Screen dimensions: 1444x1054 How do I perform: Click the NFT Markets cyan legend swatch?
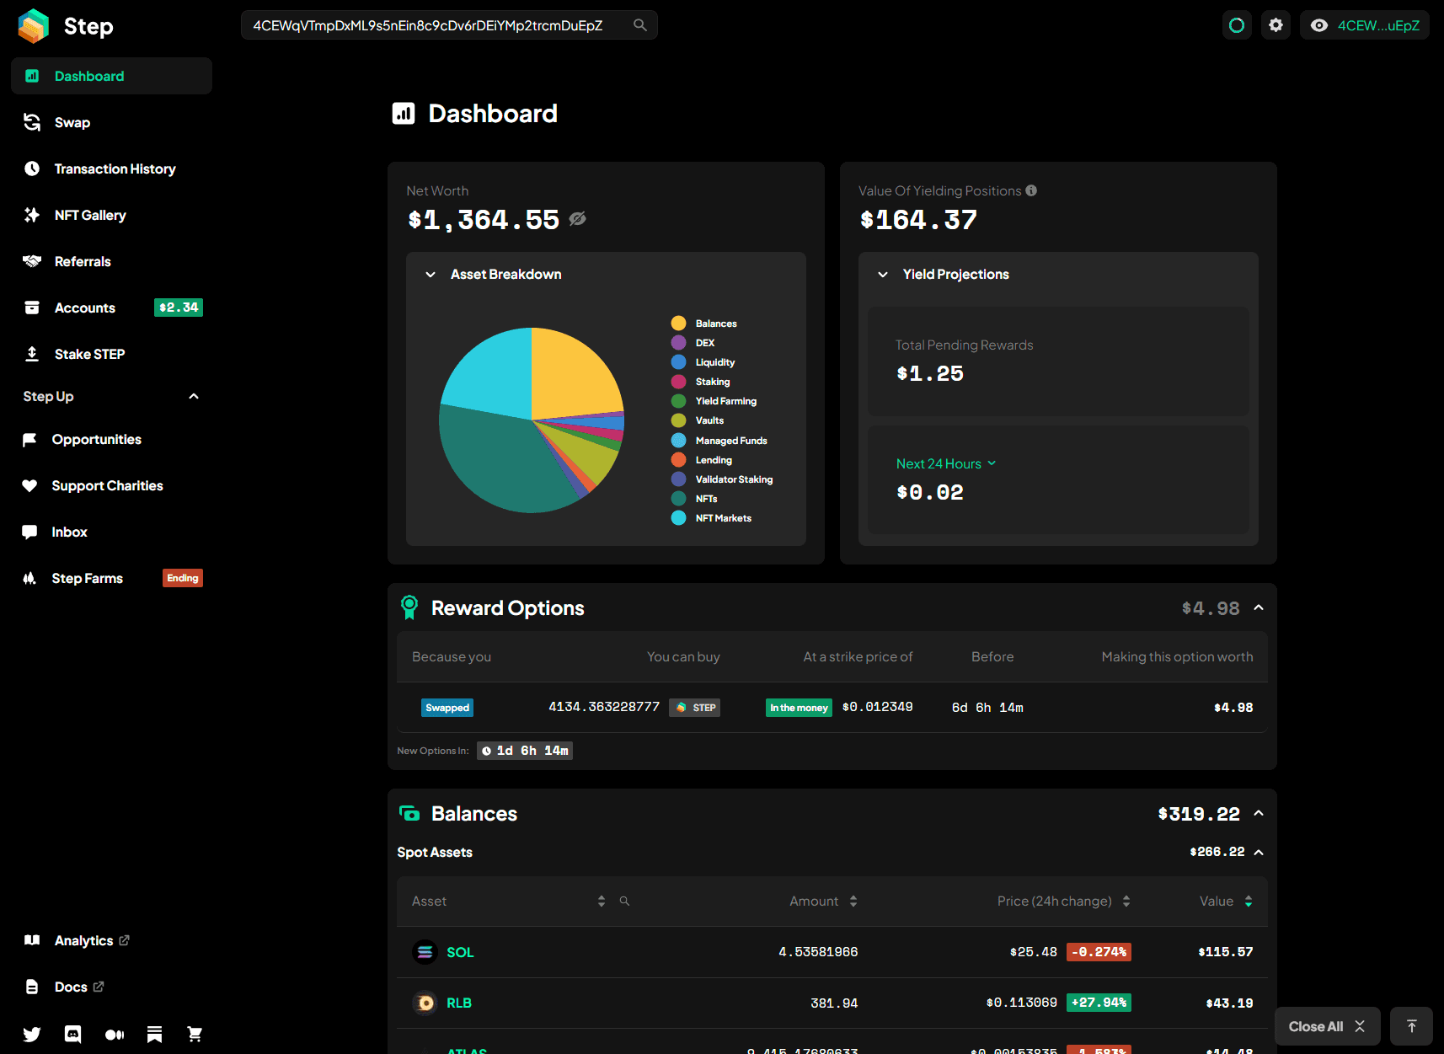point(678,518)
